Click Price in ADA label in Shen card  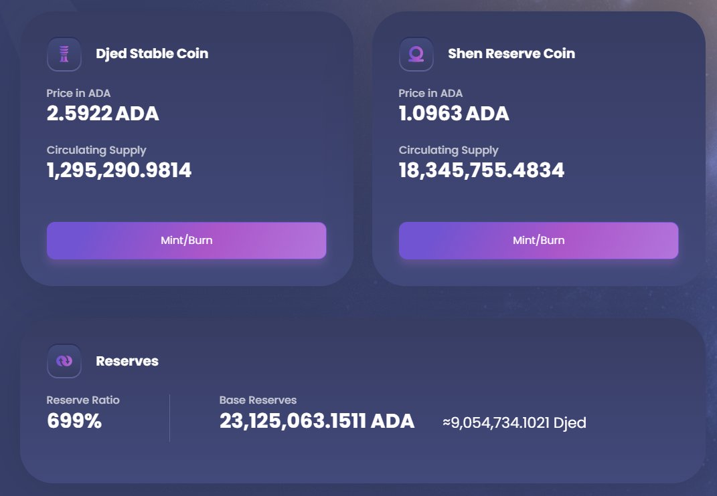point(430,93)
